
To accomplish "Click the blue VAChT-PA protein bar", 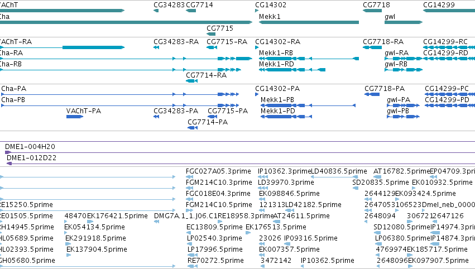I will (x=75, y=117).
